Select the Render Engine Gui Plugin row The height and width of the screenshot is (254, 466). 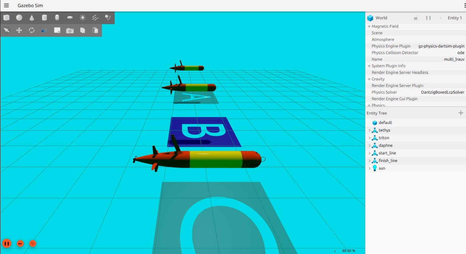[416, 99]
